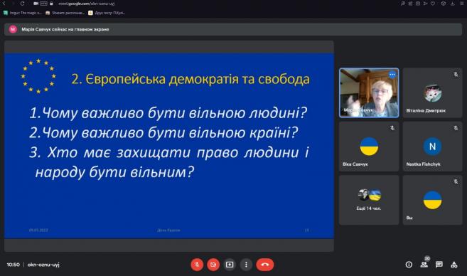Click the presentation notification banner
The height and width of the screenshot is (276, 467).
click(233, 29)
